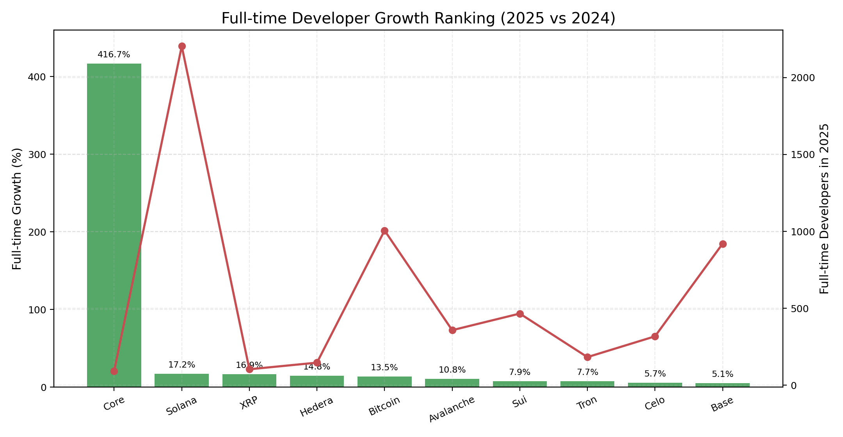Pick the 'Base' x-axis label
Viewport: 843px width, 437px height.
click(x=722, y=404)
